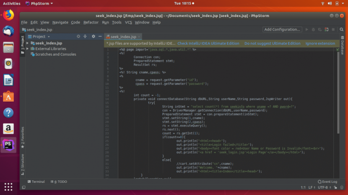Image resolution: width=348 pixels, height=195 pixels.
Task: Open the Terminal tab at the bottom
Action: pyautogui.click(x=35, y=182)
